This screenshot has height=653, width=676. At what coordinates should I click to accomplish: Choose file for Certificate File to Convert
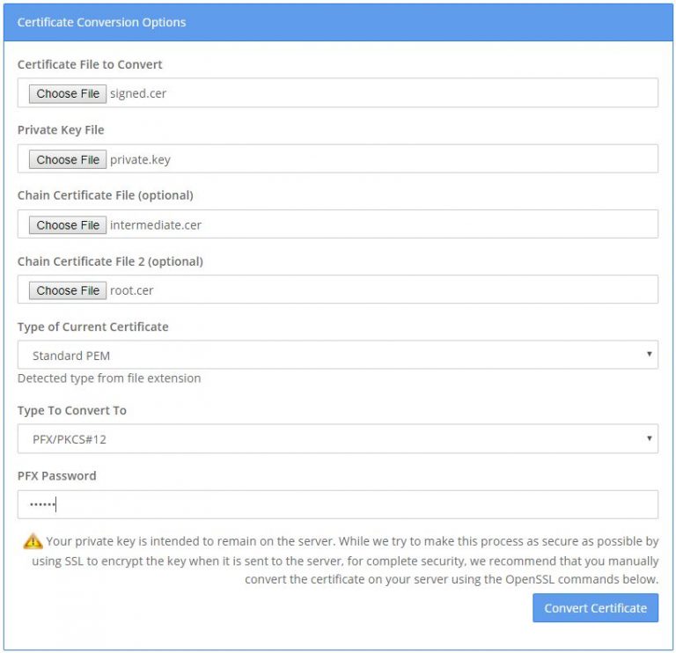[x=68, y=93]
